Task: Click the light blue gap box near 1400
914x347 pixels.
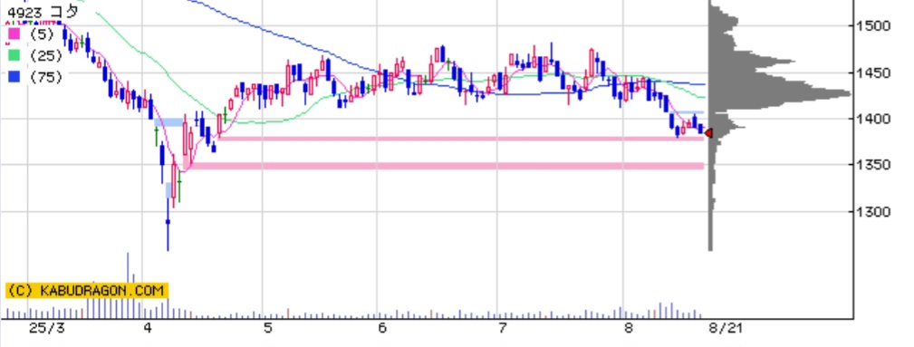Action: pyautogui.click(x=169, y=122)
